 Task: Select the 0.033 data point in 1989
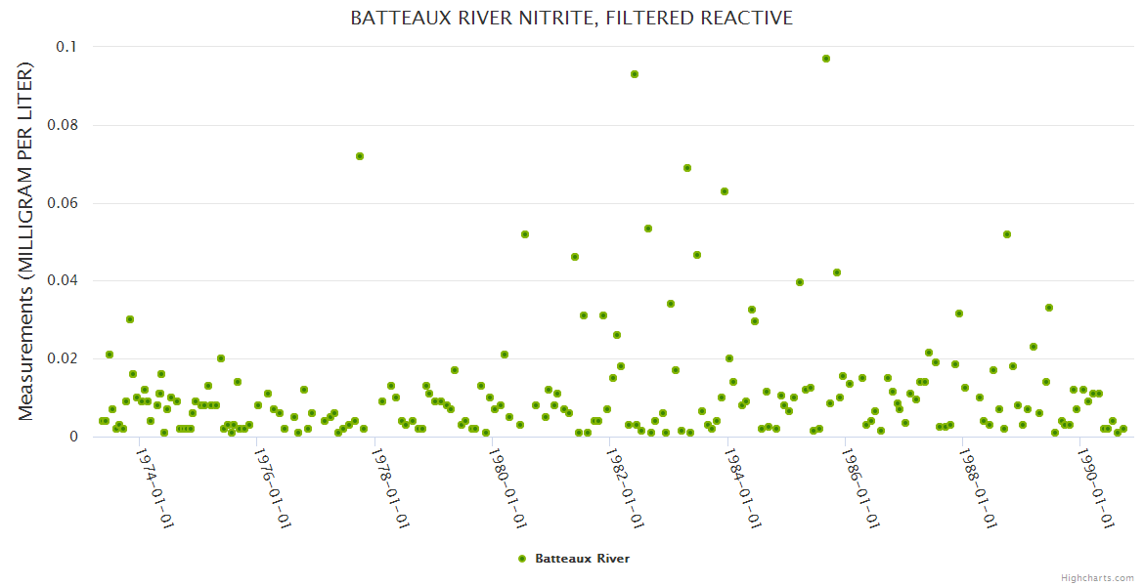(1049, 308)
